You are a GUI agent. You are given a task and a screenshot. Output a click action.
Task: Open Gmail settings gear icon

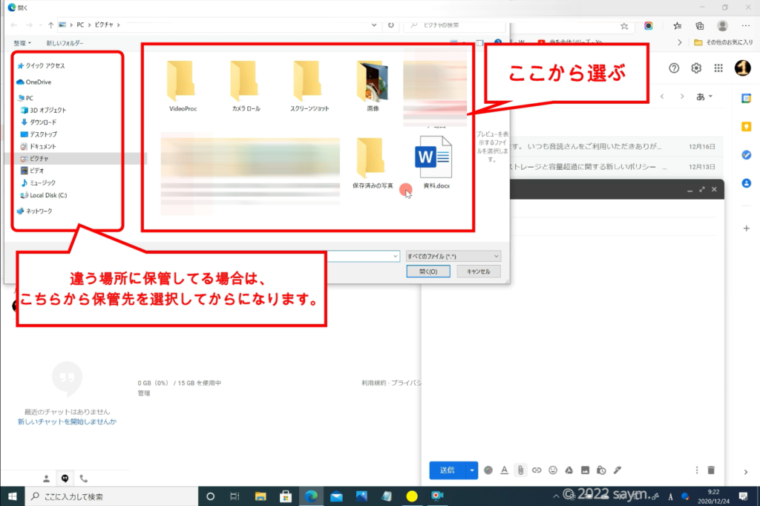(x=696, y=68)
